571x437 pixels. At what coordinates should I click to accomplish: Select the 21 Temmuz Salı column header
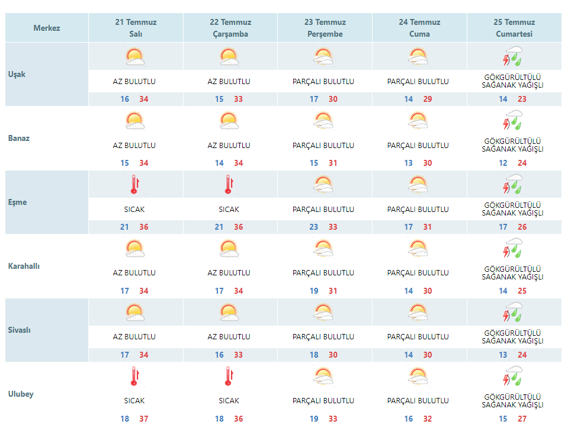(x=136, y=28)
